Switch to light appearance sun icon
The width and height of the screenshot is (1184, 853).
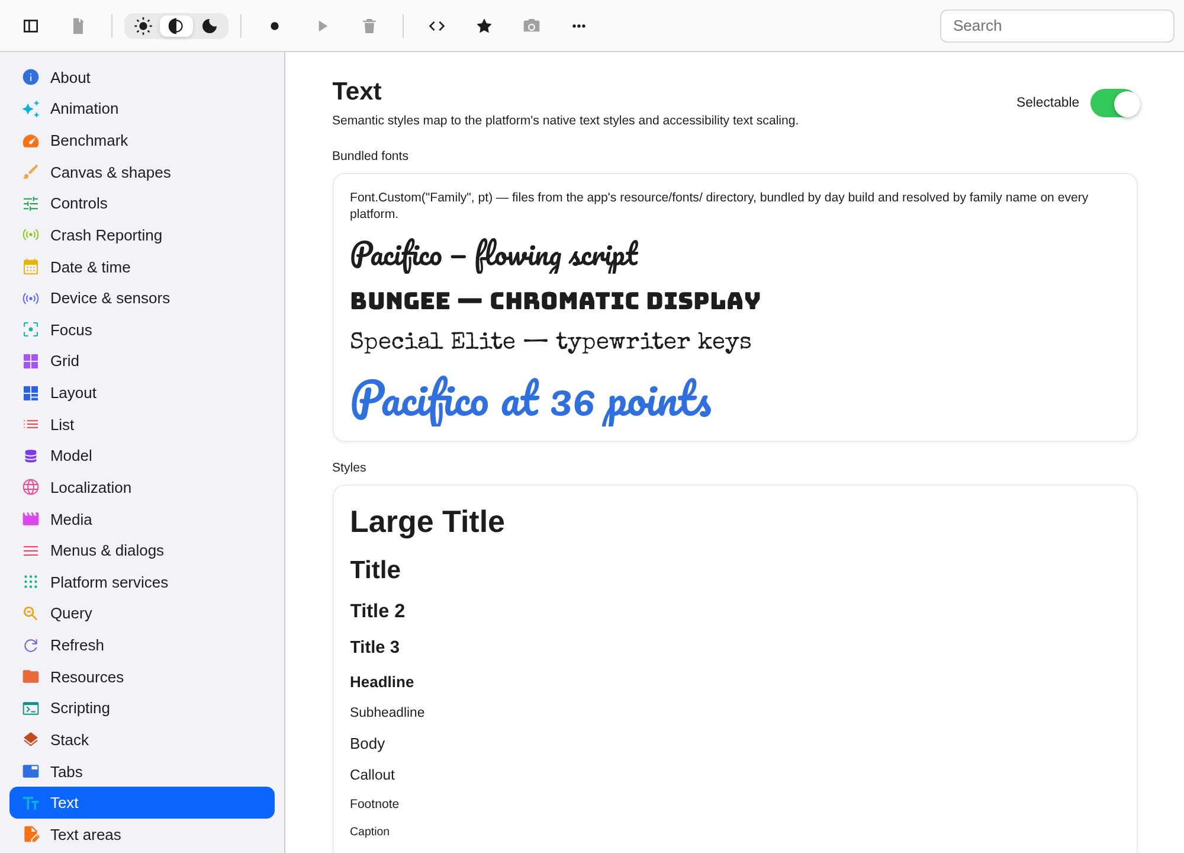tap(143, 26)
